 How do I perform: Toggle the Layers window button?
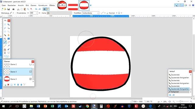182,5
